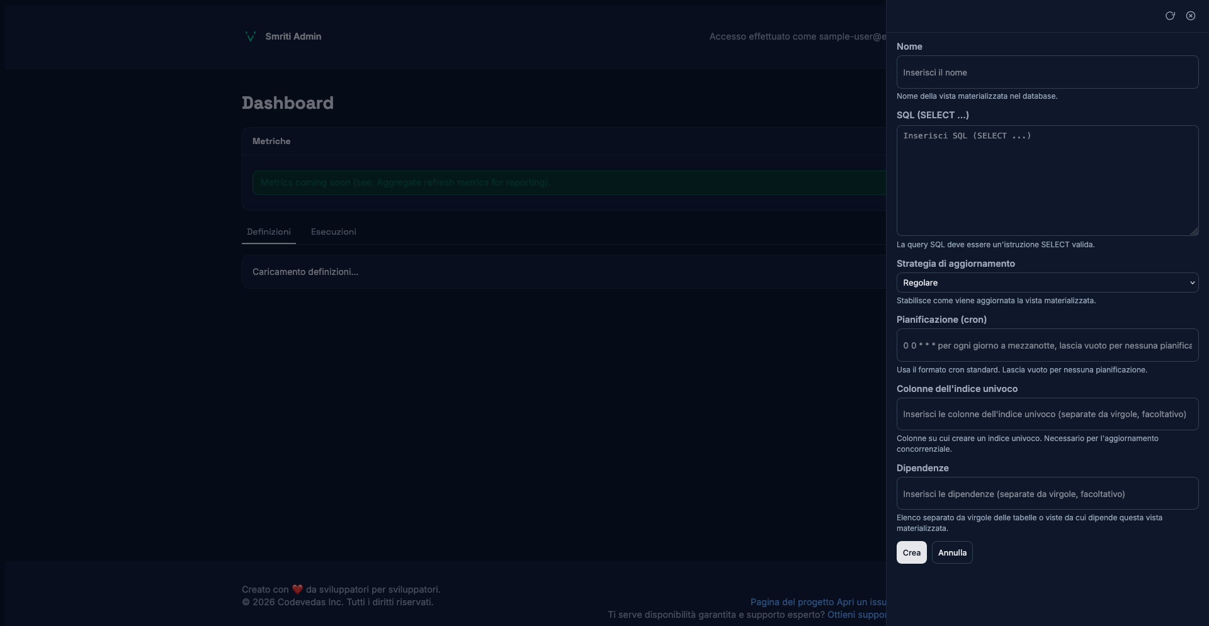Focus the Colonne dell'indice univoco field
The width and height of the screenshot is (1209, 626).
click(x=1047, y=414)
